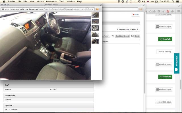The image size is (182, 113).
Task: Open Notification Center list icon
Action: coord(177,1)
